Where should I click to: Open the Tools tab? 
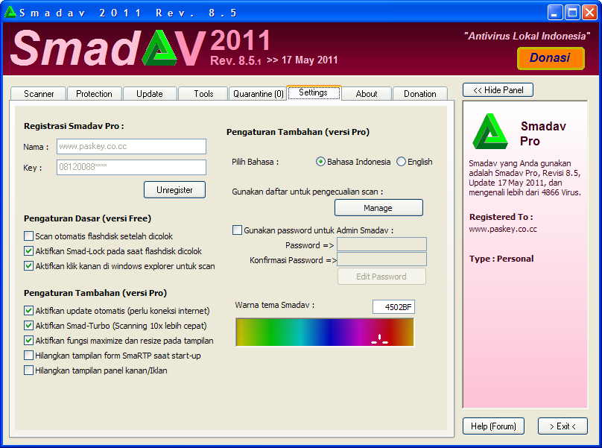pos(203,94)
